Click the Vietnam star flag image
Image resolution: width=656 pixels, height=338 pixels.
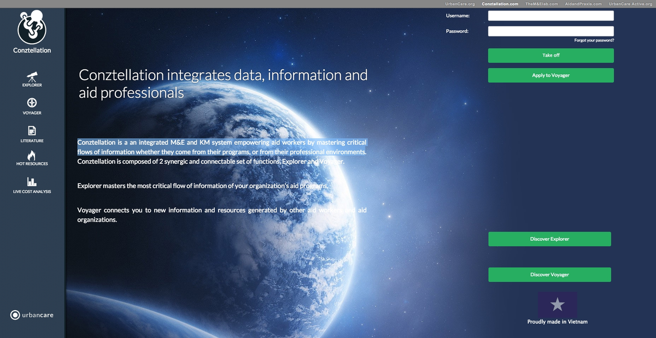coord(557,304)
